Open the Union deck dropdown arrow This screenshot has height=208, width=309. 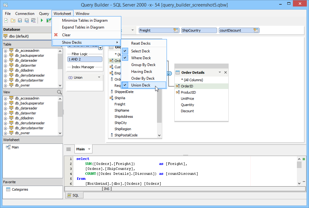pyautogui.click(x=99, y=77)
